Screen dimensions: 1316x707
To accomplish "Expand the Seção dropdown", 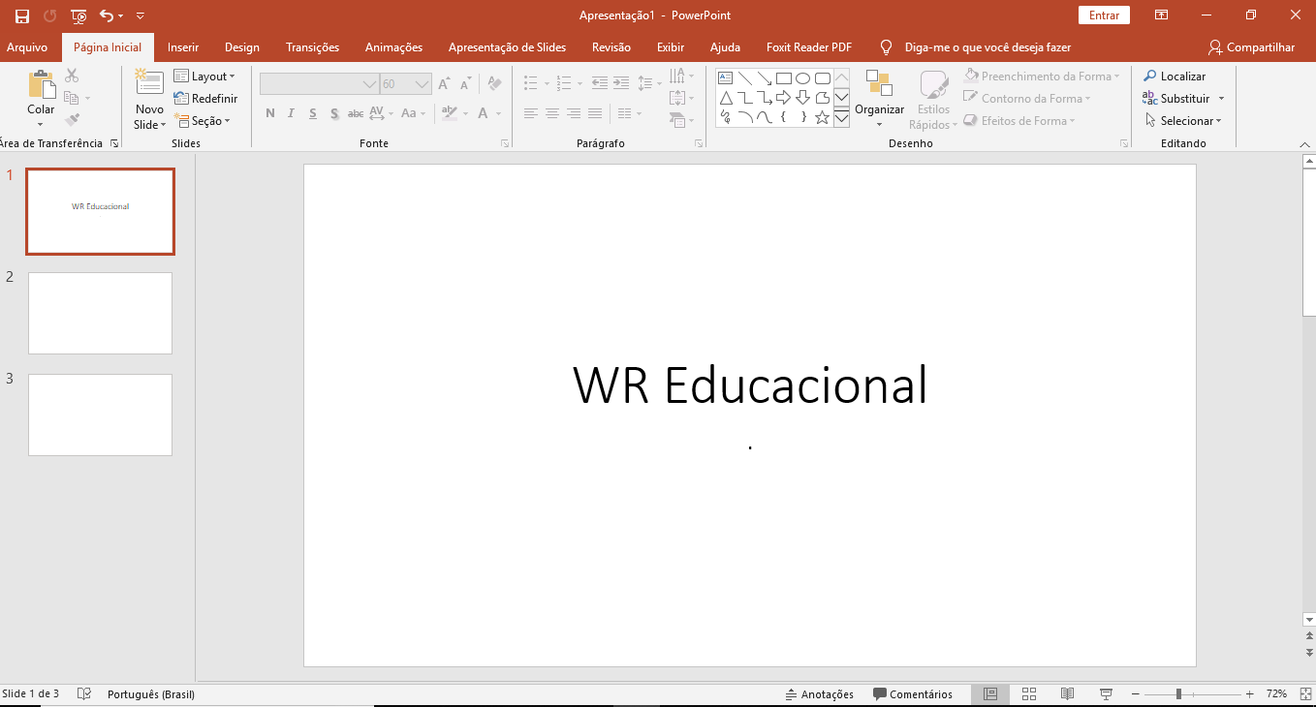I will [x=203, y=121].
